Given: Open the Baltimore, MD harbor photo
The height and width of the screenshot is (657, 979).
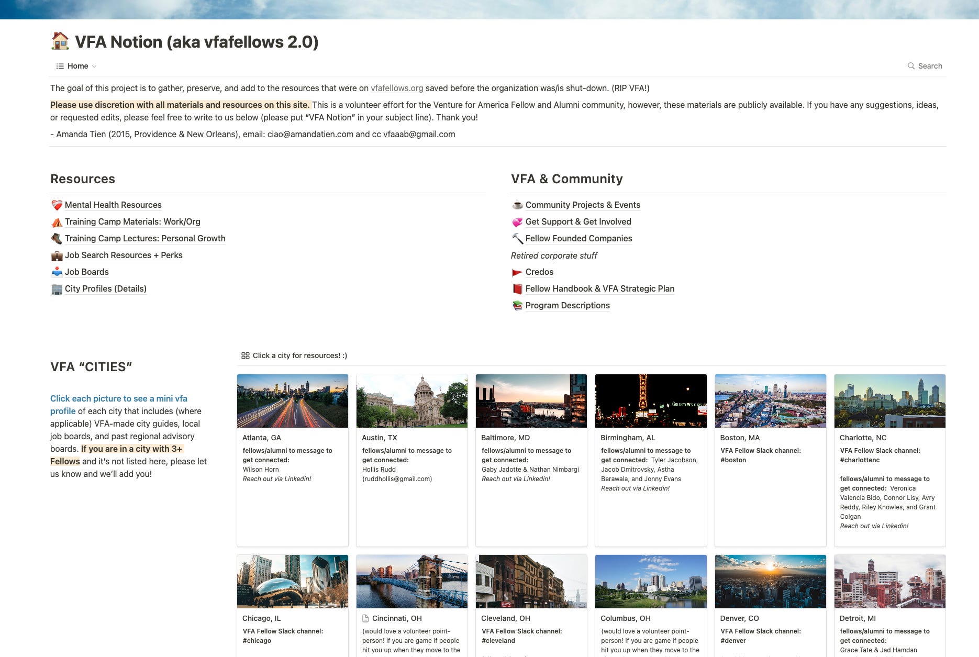Looking at the screenshot, I should [x=531, y=401].
